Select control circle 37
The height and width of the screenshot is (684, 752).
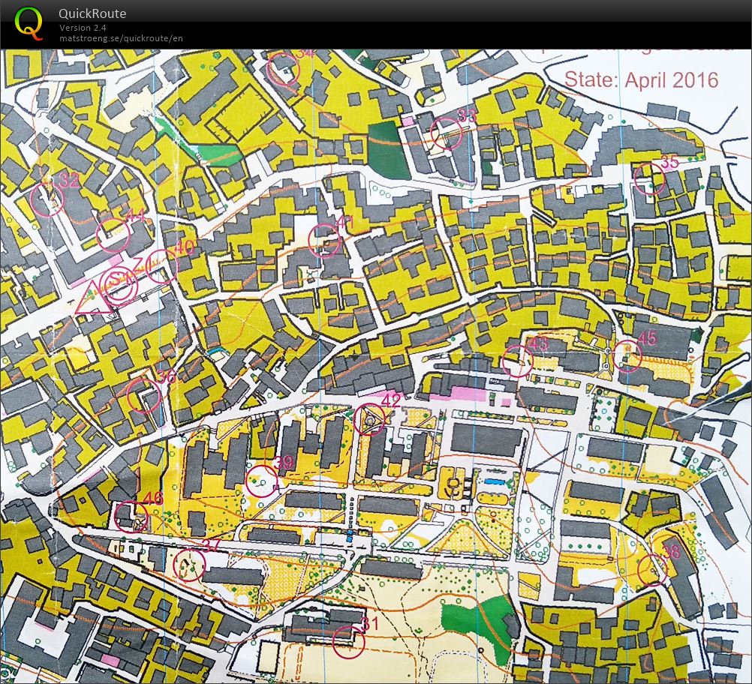188,565
